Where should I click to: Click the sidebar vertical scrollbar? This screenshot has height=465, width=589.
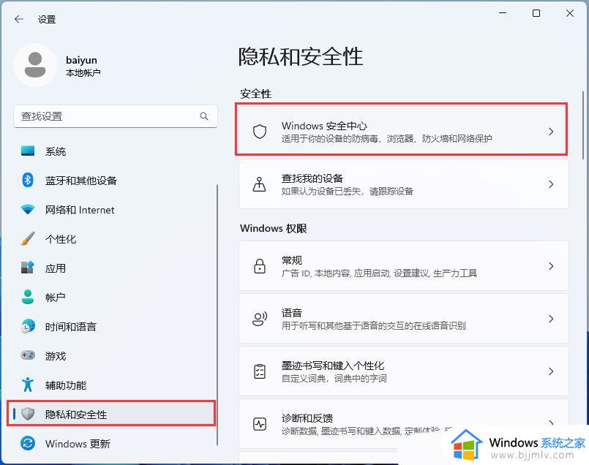(x=217, y=314)
